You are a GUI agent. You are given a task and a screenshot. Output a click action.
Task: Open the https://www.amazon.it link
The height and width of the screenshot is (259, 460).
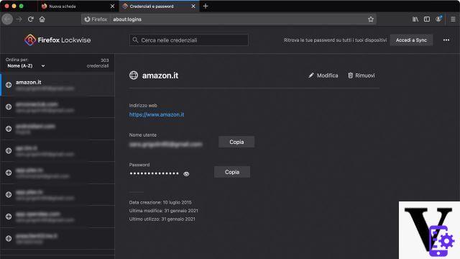(157, 114)
